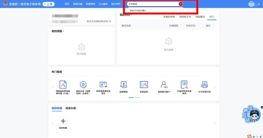Screen dimensions: 263x138
Task: Open 税务数字账户 service icon
Action: click(x=164, y=85)
